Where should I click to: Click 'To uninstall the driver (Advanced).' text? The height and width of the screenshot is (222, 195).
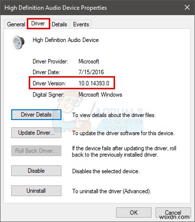(112, 191)
